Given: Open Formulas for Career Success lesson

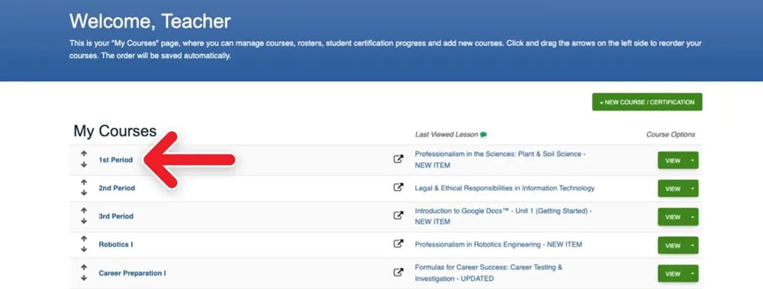Looking at the screenshot, I should coord(488,273).
